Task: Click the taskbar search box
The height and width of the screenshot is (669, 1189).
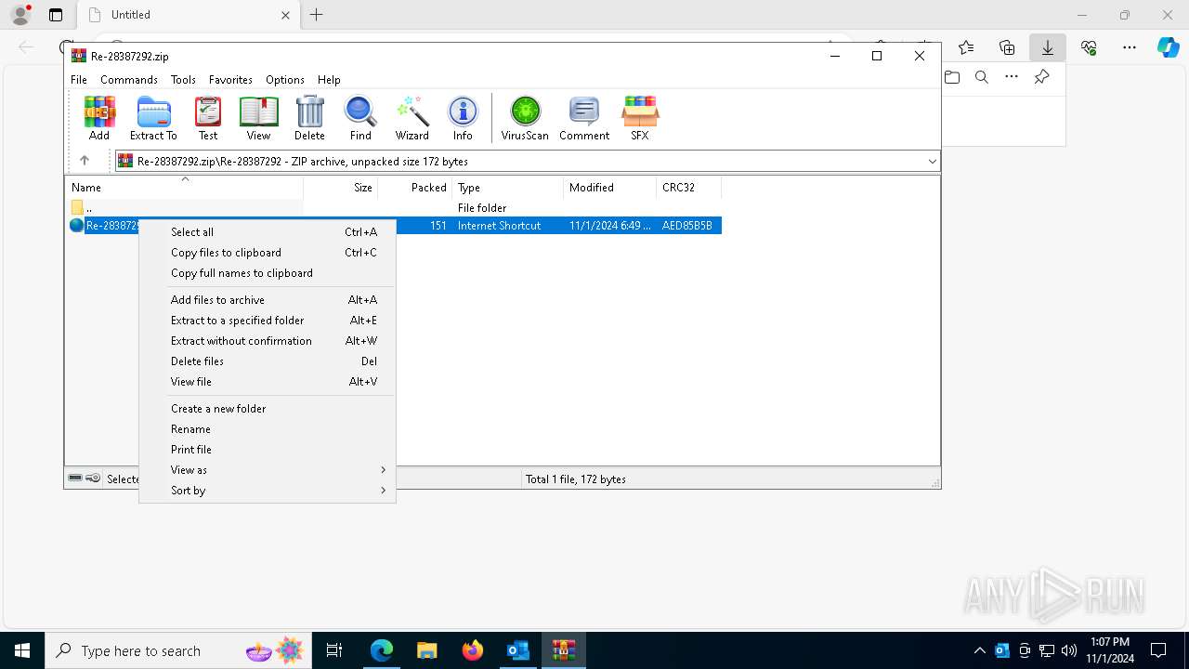Action: tap(177, 650)
